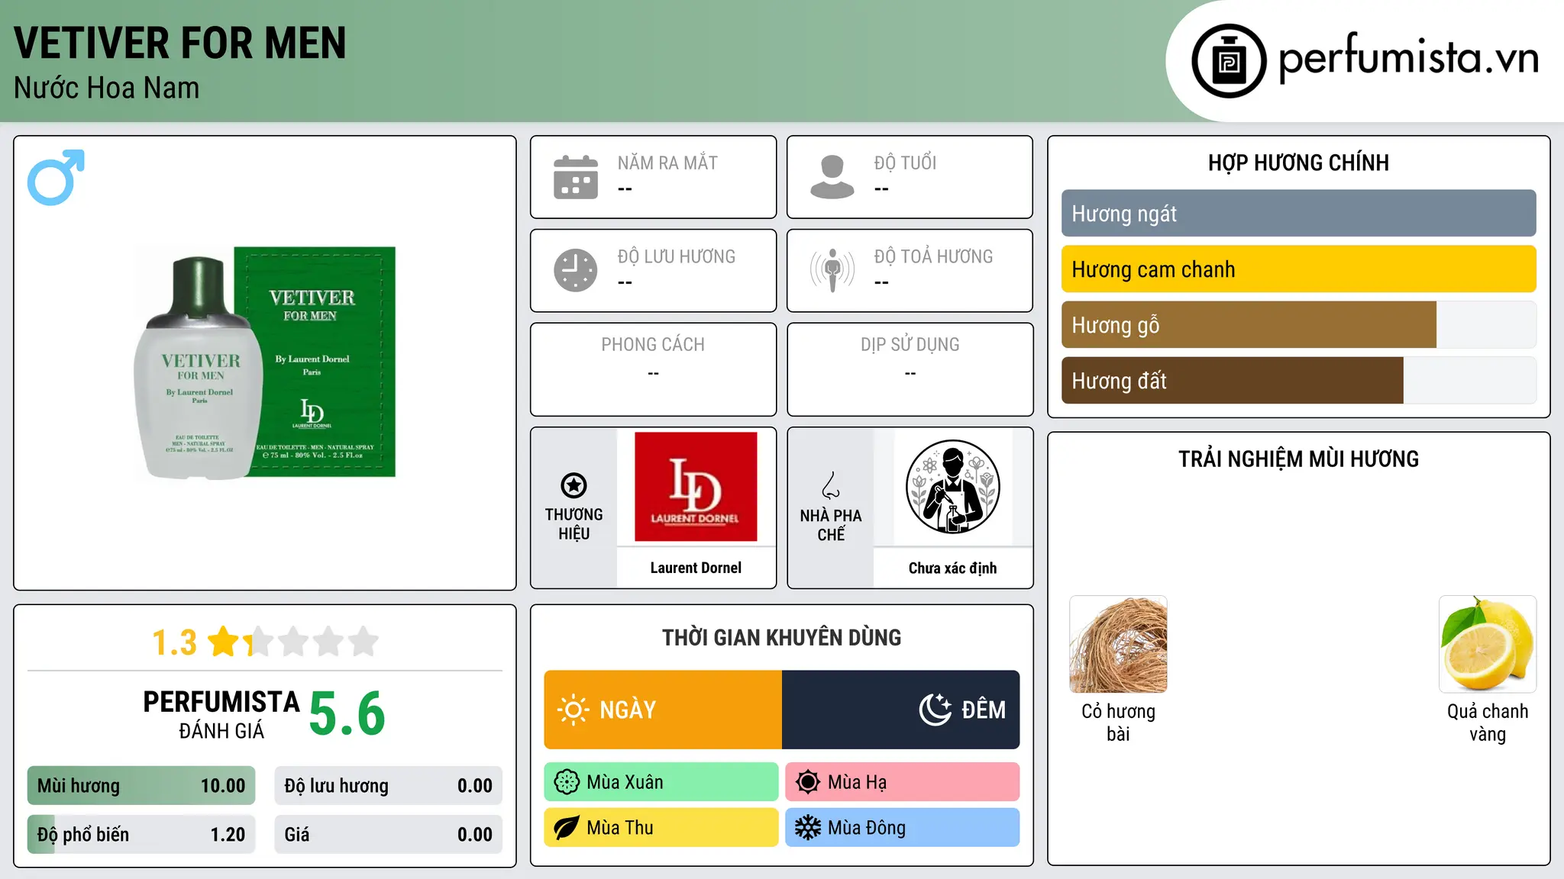Click the ĐỘ TUỔI label
This screenshot has height=879, width=1564.
(x=905, y=163)
